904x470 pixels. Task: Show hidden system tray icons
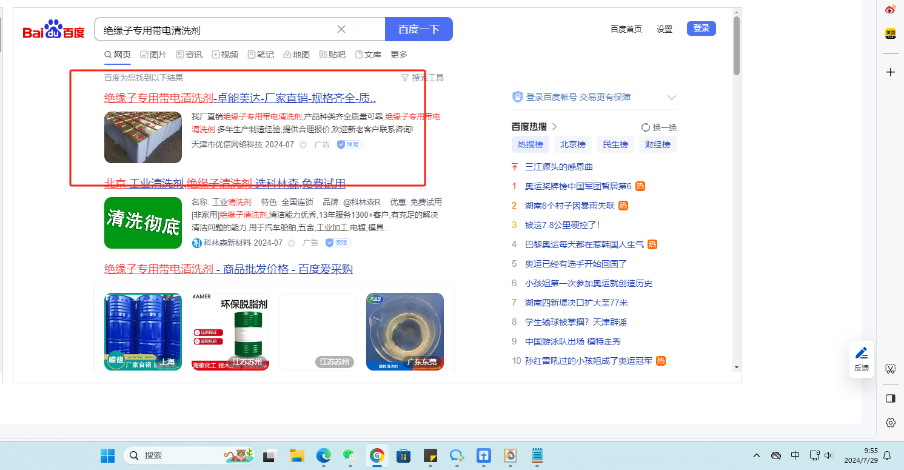coord(757,455)
